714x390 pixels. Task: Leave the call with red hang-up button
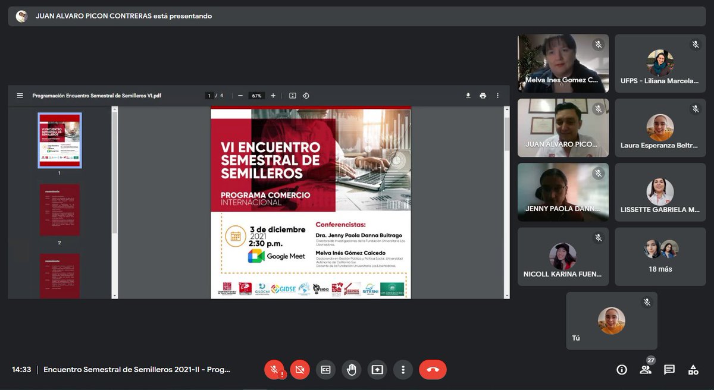pos(433,369)
